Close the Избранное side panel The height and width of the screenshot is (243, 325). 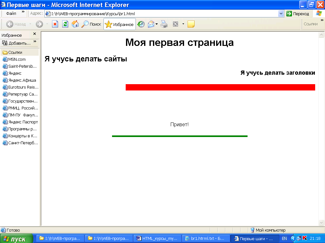coord(35,34)
